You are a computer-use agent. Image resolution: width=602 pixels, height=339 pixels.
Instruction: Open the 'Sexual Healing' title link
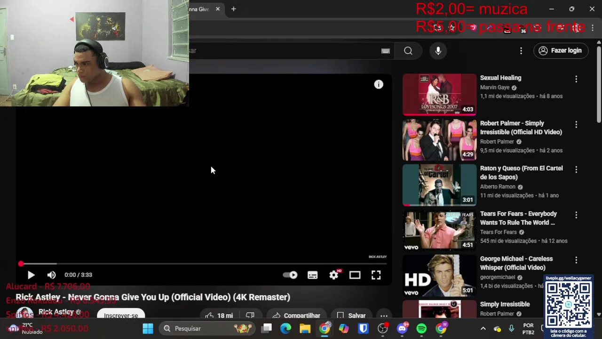[500, 78]
